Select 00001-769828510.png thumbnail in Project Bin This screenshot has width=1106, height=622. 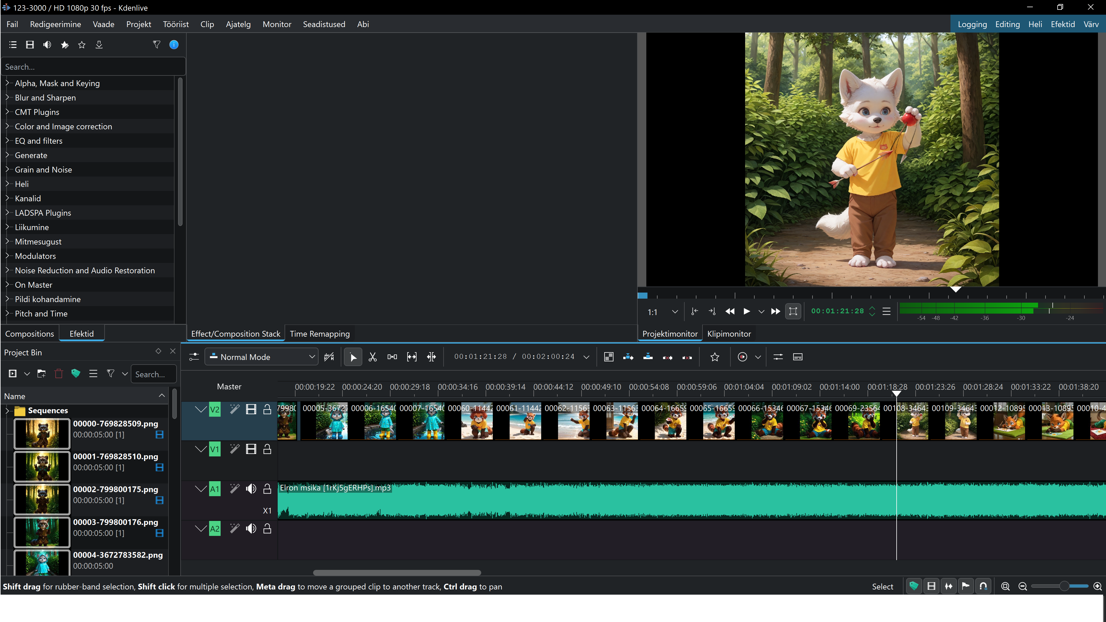(x=42, y=466)
